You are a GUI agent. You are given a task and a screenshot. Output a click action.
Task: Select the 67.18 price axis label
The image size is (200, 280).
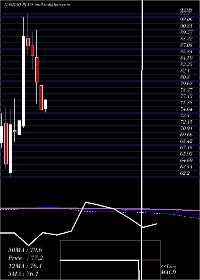(x=186, y=148)
